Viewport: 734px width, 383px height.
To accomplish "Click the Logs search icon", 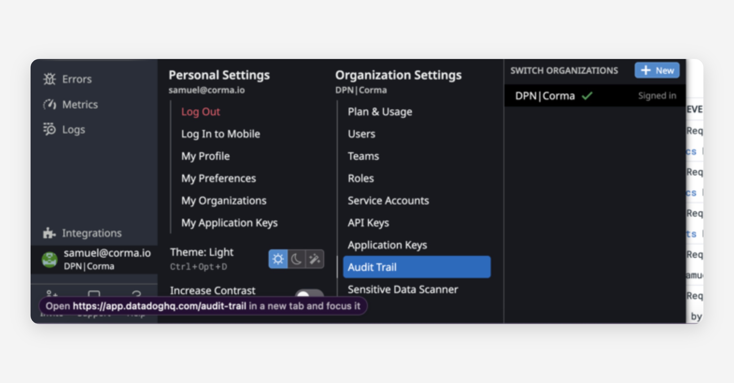I will click(49, 129).
